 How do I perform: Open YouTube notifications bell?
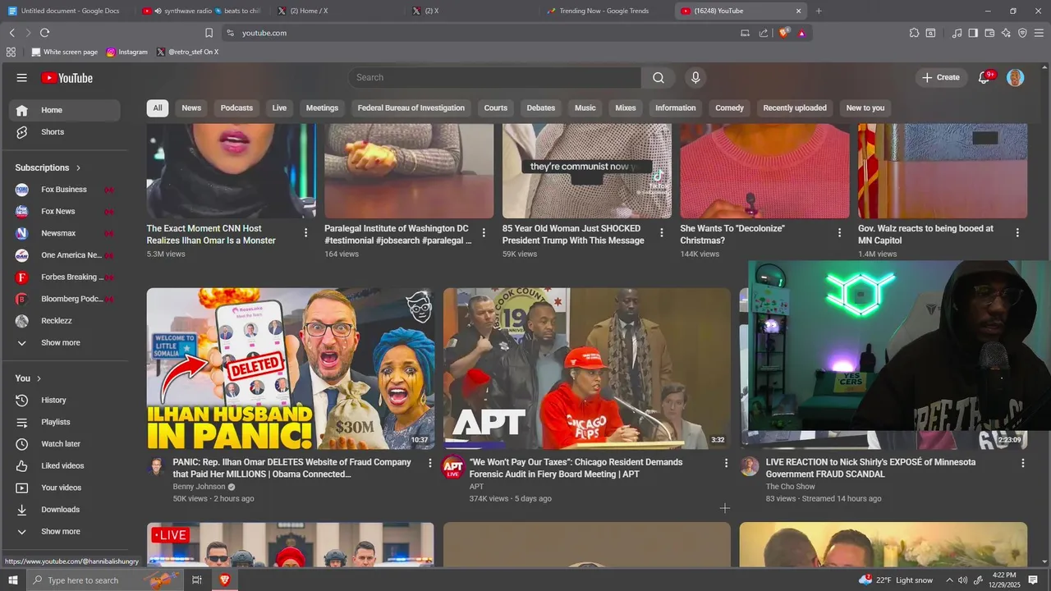[984, 77]
